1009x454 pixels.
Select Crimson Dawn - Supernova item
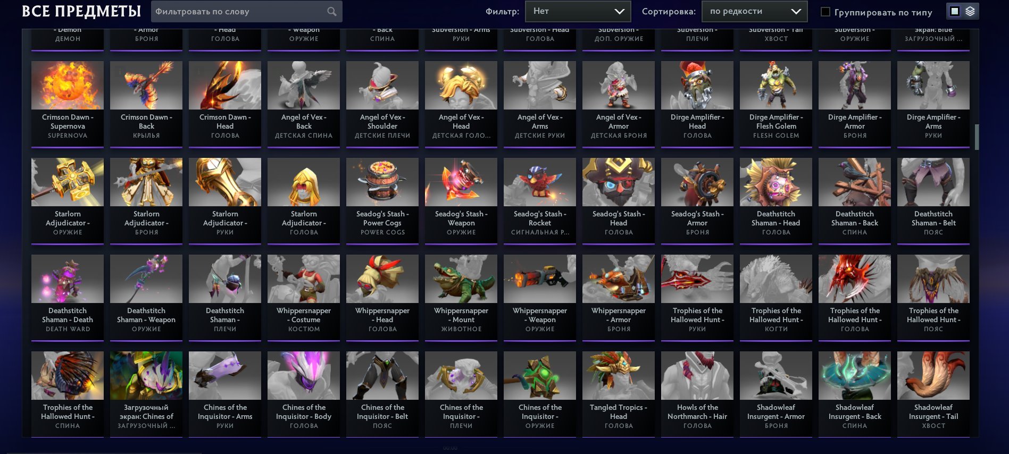point(68,104)
